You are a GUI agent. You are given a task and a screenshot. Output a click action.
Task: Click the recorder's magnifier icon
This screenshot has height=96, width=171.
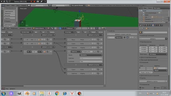coord(7,2)
